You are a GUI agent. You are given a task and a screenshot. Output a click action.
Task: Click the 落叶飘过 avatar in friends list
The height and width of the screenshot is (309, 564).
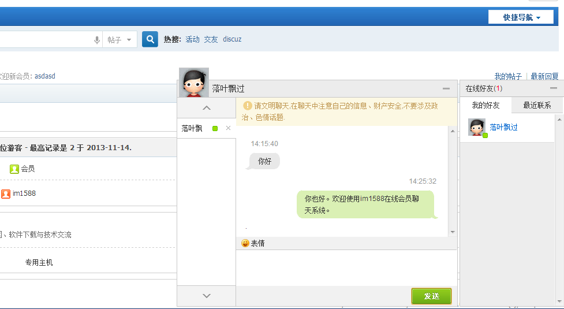tap(476, 128)
